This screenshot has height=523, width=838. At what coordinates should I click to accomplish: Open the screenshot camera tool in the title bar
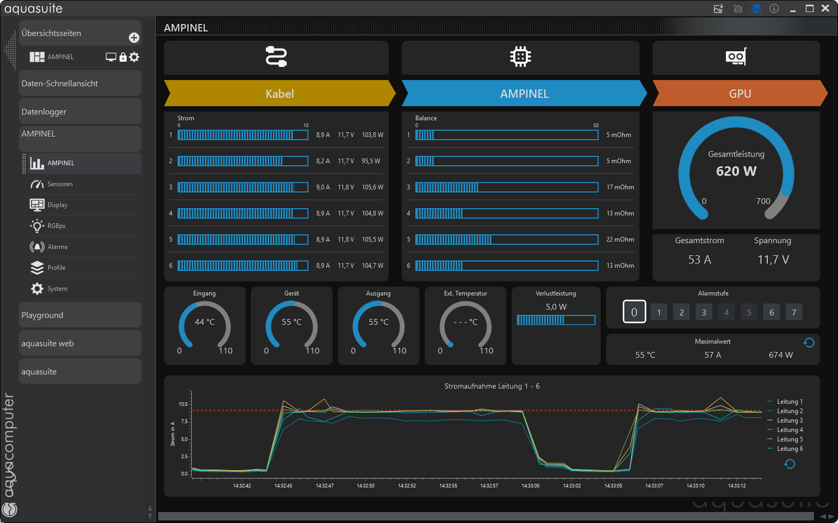pyautogui.click(x=737, y=8)
